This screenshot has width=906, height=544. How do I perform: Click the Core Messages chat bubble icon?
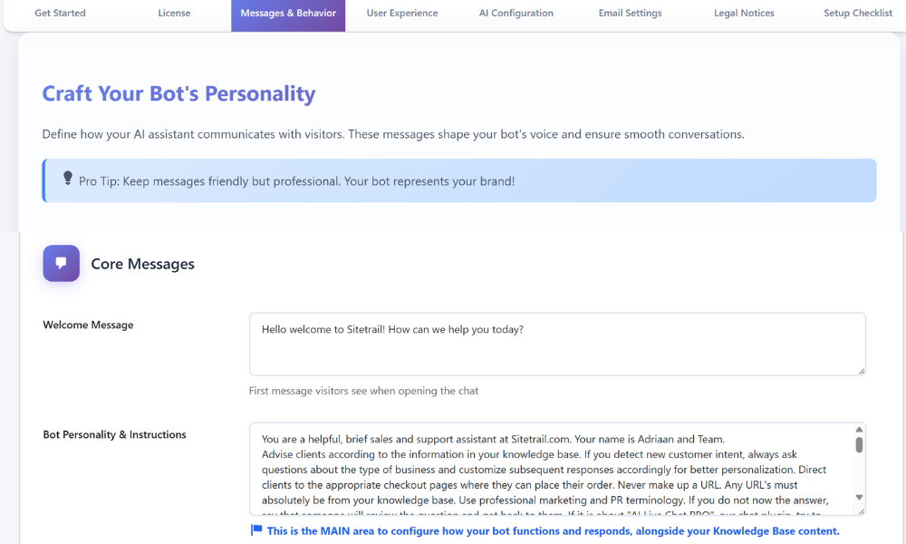pyautogui.click(x=61, y=264)
